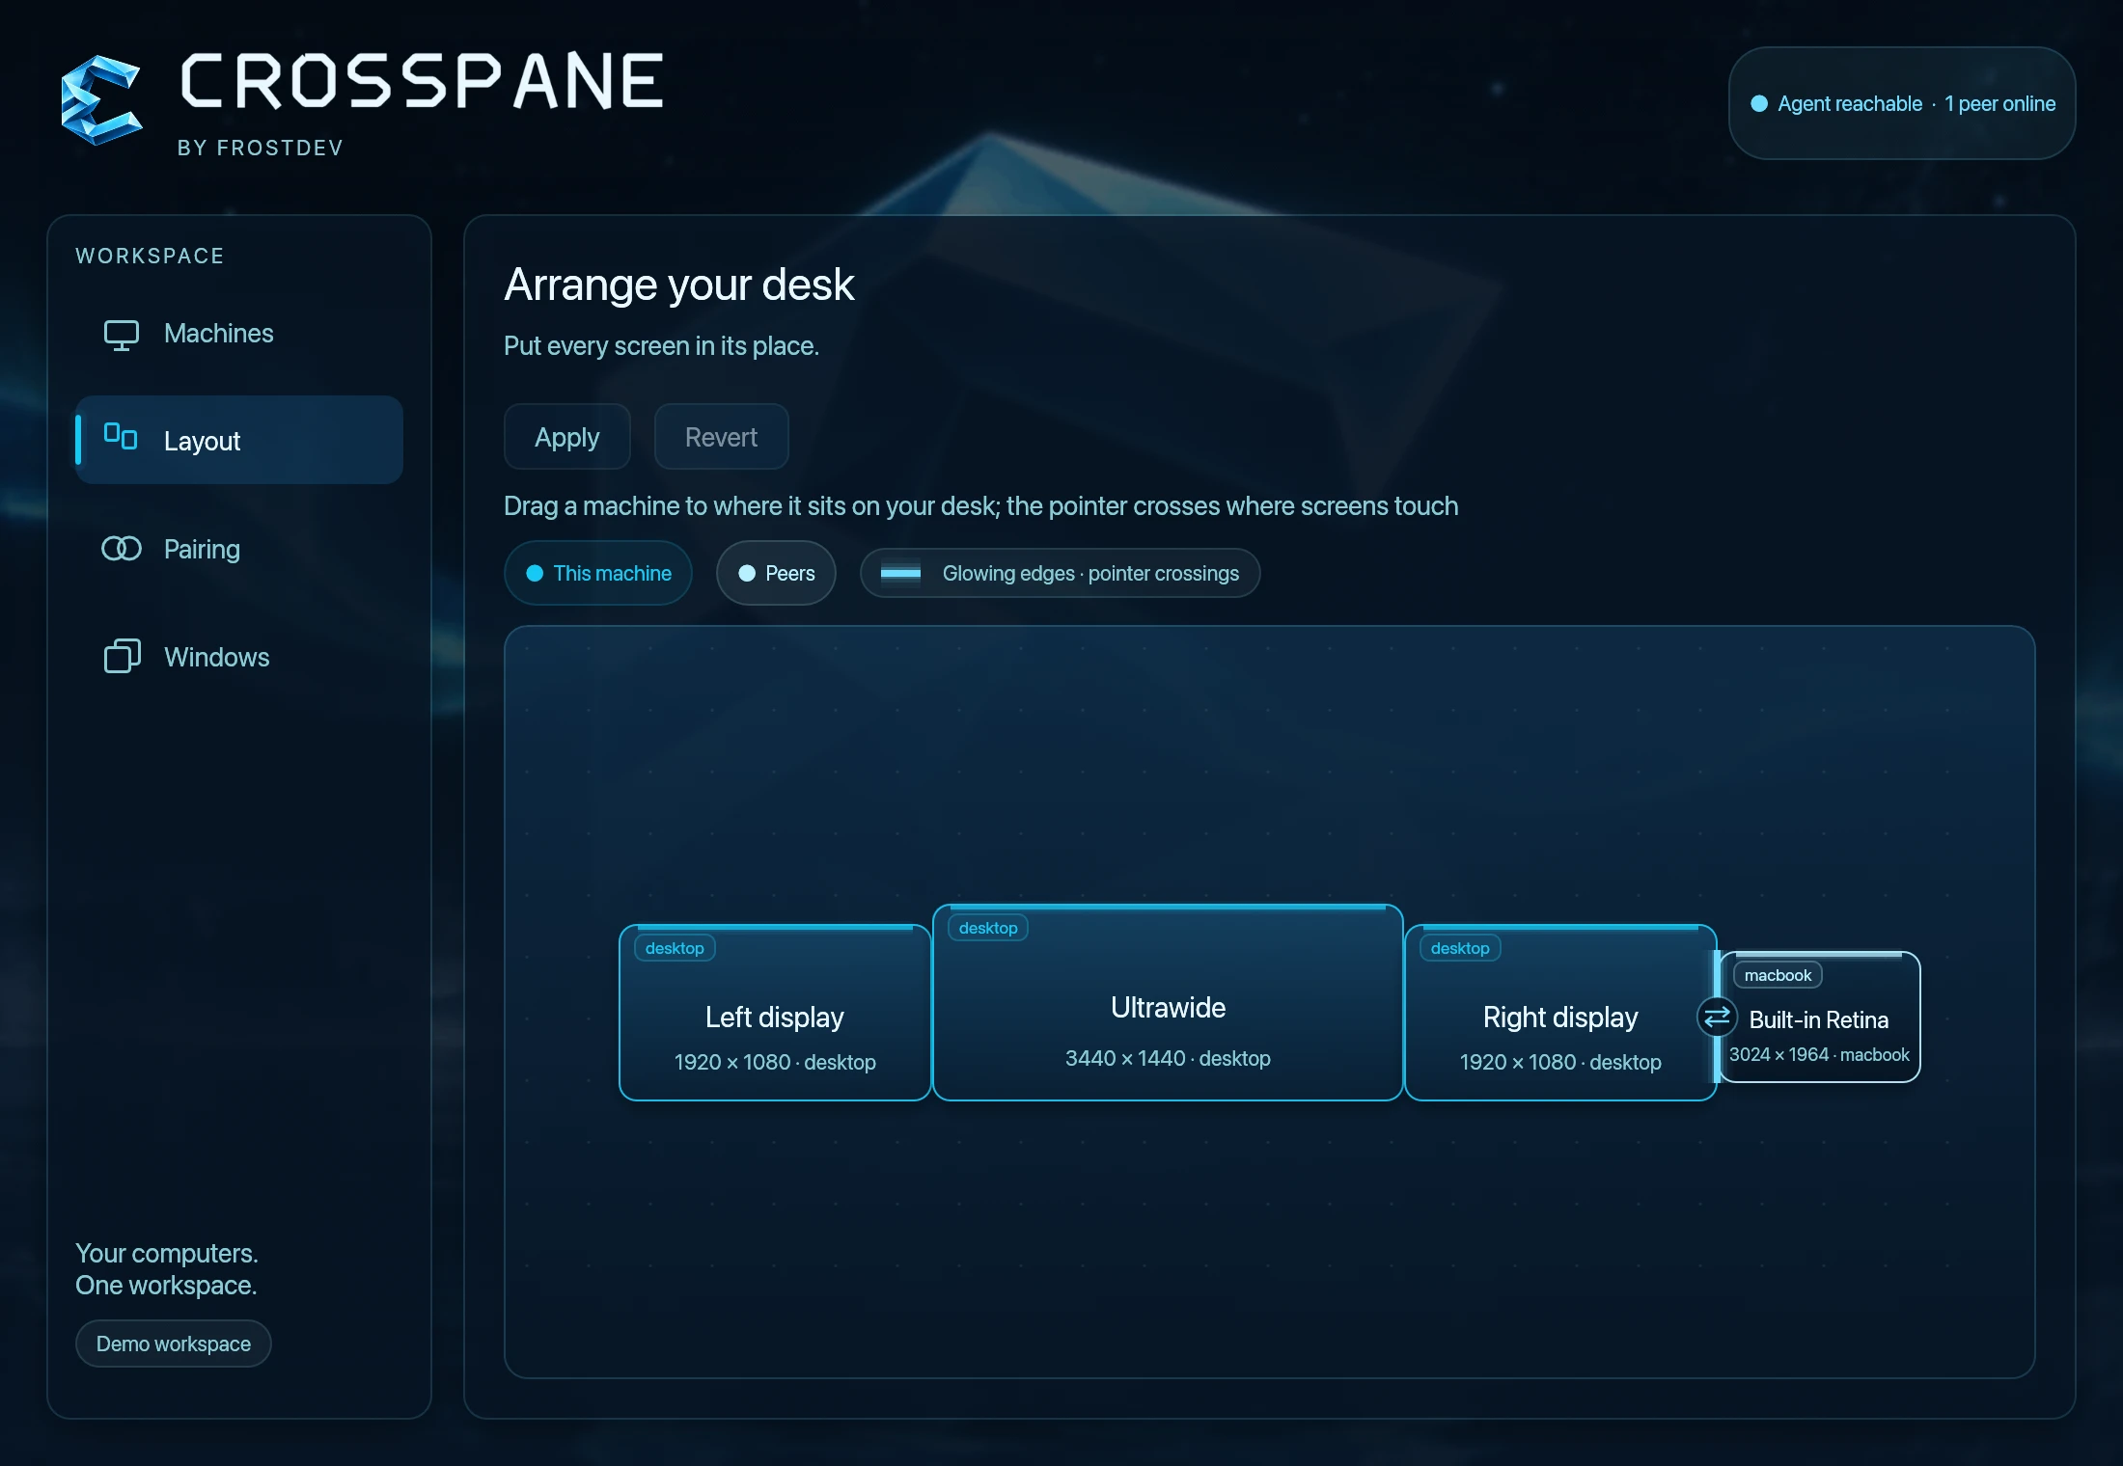Go to the Pairing section
The height and width of the screenshot is (1466, 2123).
(239, 548)
